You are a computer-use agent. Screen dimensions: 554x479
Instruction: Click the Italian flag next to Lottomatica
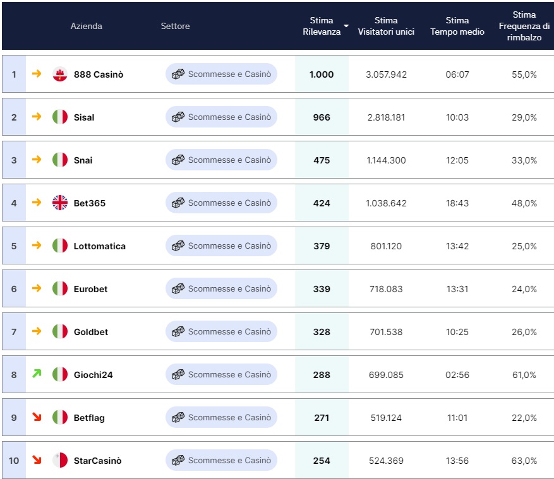(x=60, y=245)
